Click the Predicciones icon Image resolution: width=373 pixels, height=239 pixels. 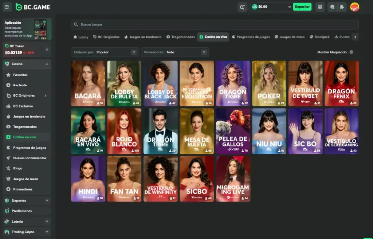pyautogui.click(x=7, y=211)
